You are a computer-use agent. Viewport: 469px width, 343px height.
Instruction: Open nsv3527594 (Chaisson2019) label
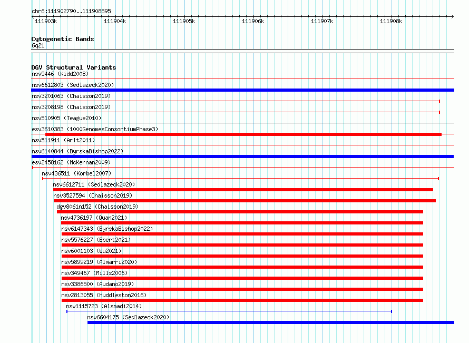click(x=93, y=195)
